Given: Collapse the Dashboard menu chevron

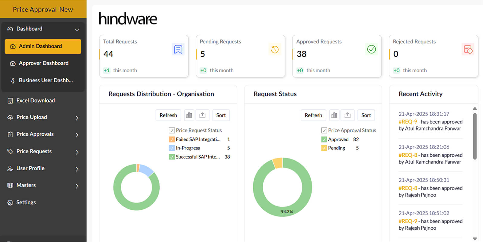Looking at the screenshot, I should click(x=77, y=30).
